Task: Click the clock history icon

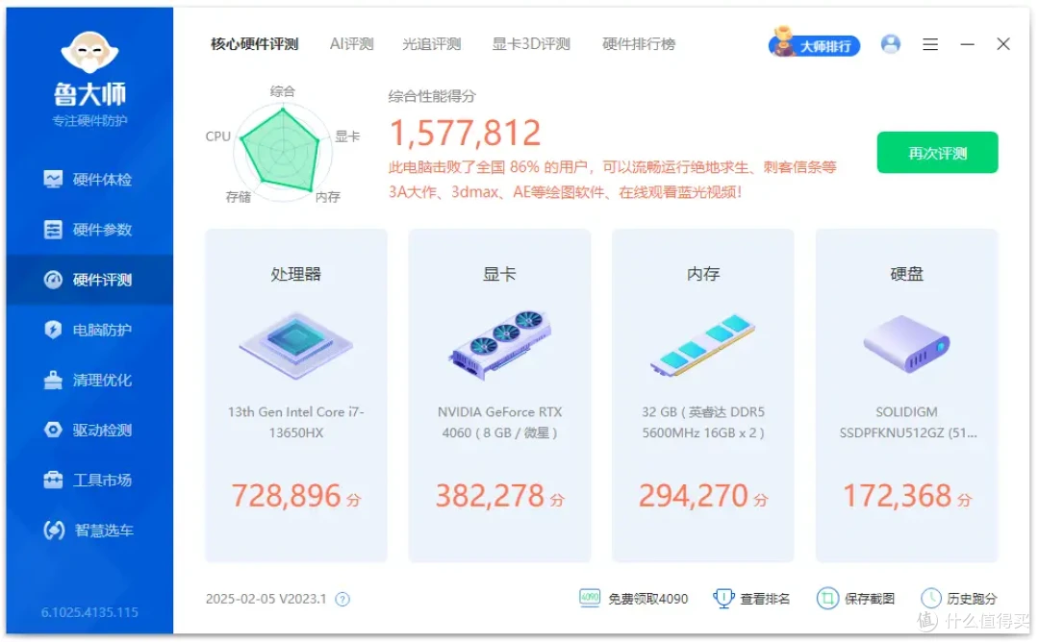Action: click(x=931, y=599)
